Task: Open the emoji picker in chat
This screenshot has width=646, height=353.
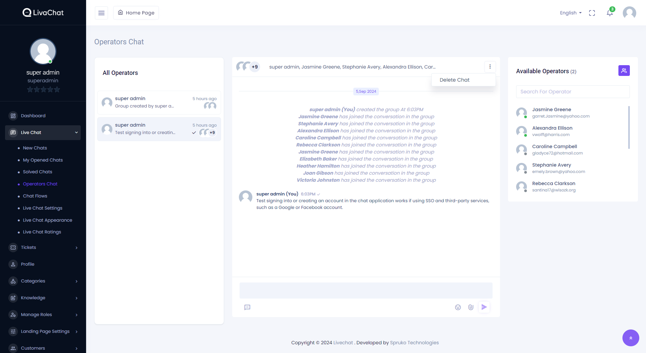Action: click(458, 307)
